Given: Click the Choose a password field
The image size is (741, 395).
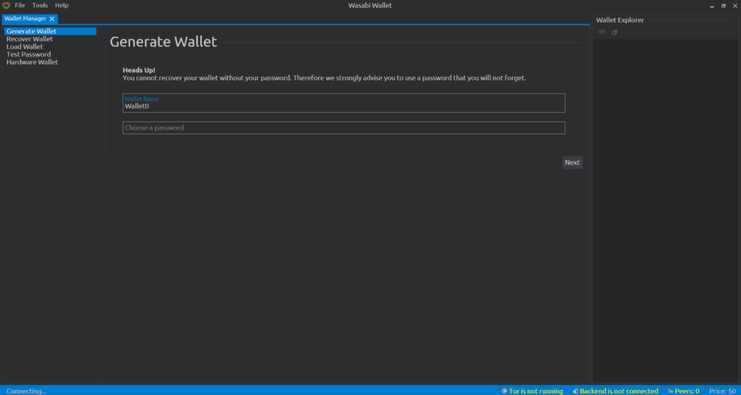Looking at the screenshot, I should point(344,128).
